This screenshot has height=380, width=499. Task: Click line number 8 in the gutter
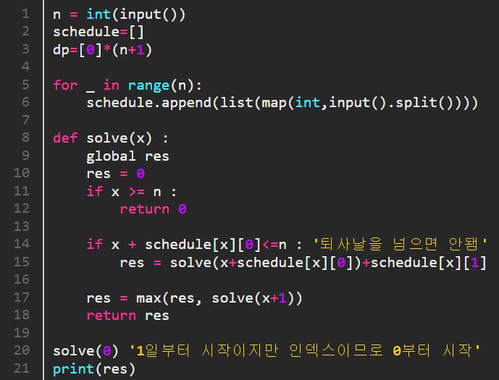click(x=26, y=138)
